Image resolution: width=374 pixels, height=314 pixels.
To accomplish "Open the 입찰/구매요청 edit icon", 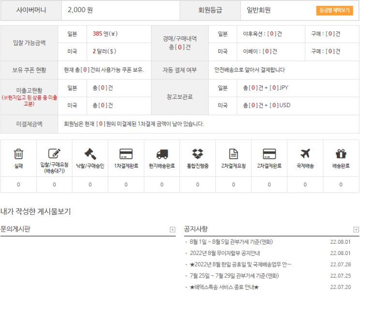I will (54, 154).
